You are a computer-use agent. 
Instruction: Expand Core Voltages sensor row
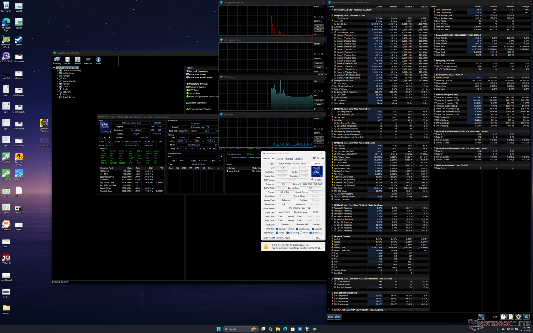(332, 18)
